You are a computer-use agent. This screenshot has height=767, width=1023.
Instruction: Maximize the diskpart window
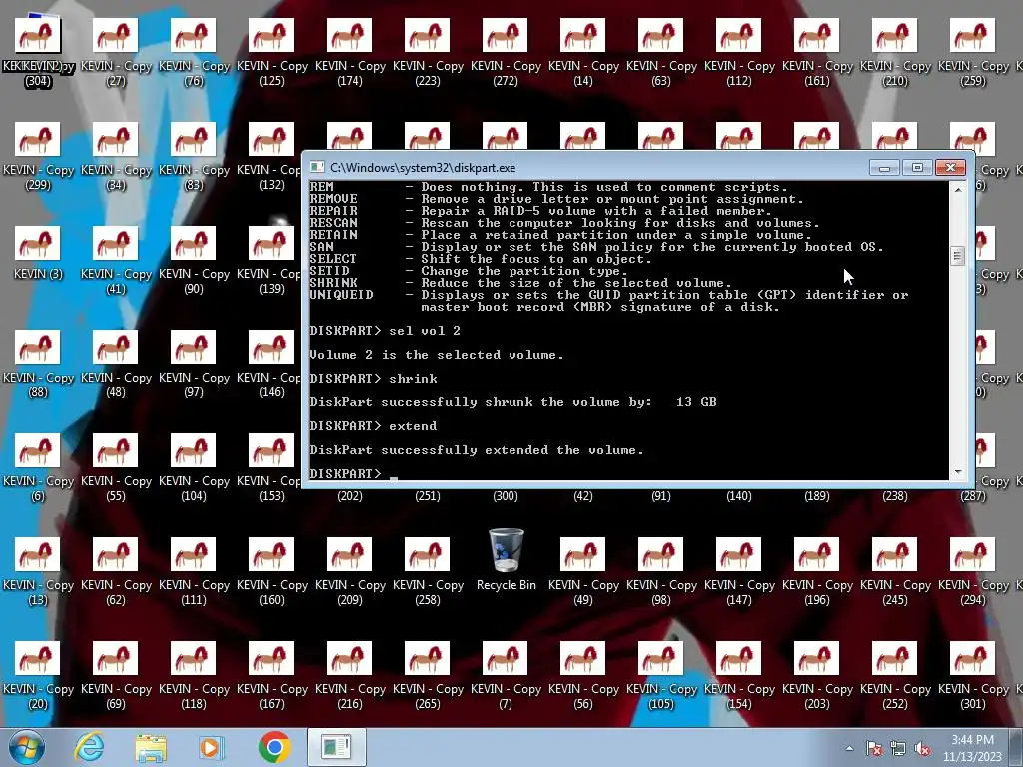tap(917, 168)
